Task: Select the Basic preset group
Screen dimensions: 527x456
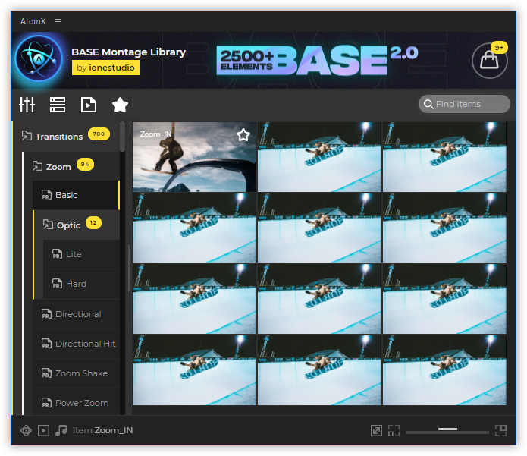Action: click(76, 195)
